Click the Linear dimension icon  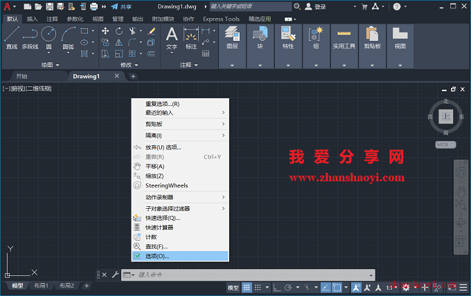coord(206,30)
